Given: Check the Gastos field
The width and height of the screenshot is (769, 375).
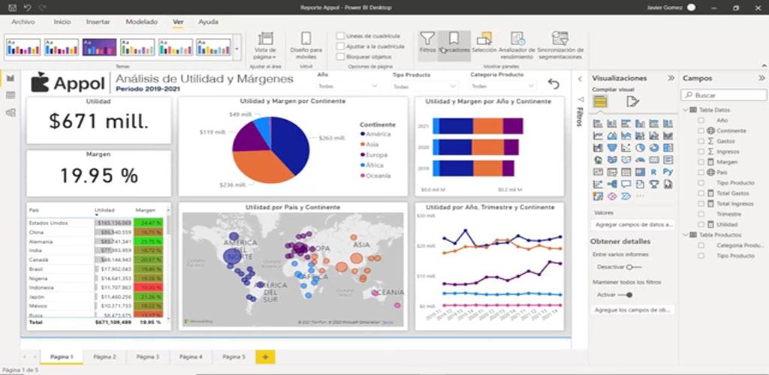Looking at the screenshot, I should click(701, 141).
